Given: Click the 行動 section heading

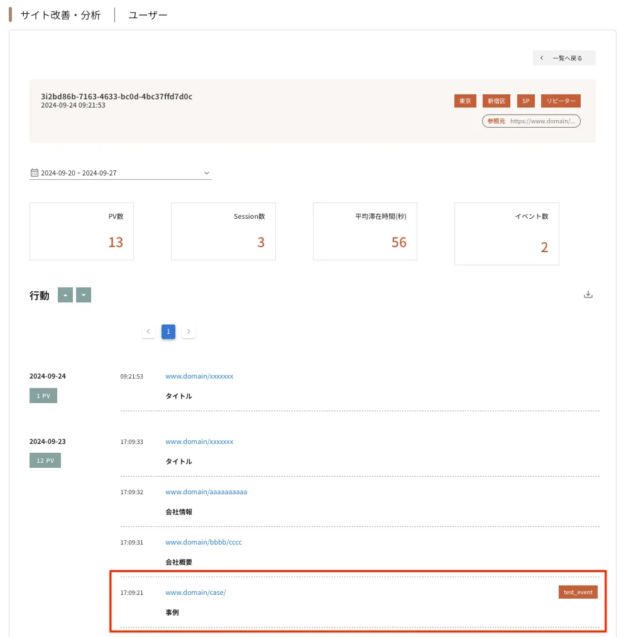Looking at the screenshot, I should pos(40,296).
